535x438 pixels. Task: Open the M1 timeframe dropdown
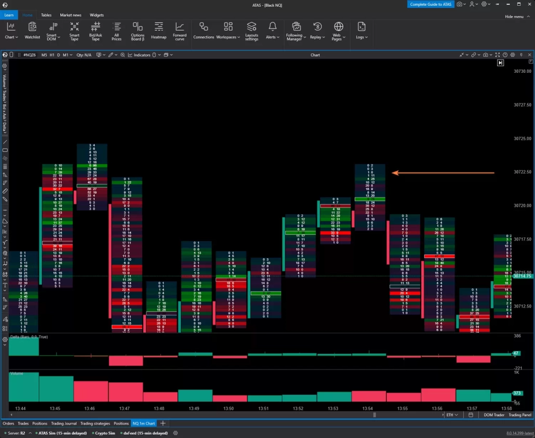coord(67,55)
